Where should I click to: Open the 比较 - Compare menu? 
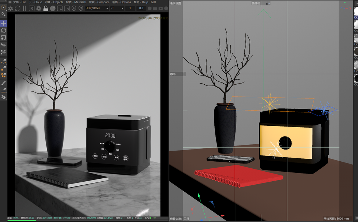click(99, 2)
